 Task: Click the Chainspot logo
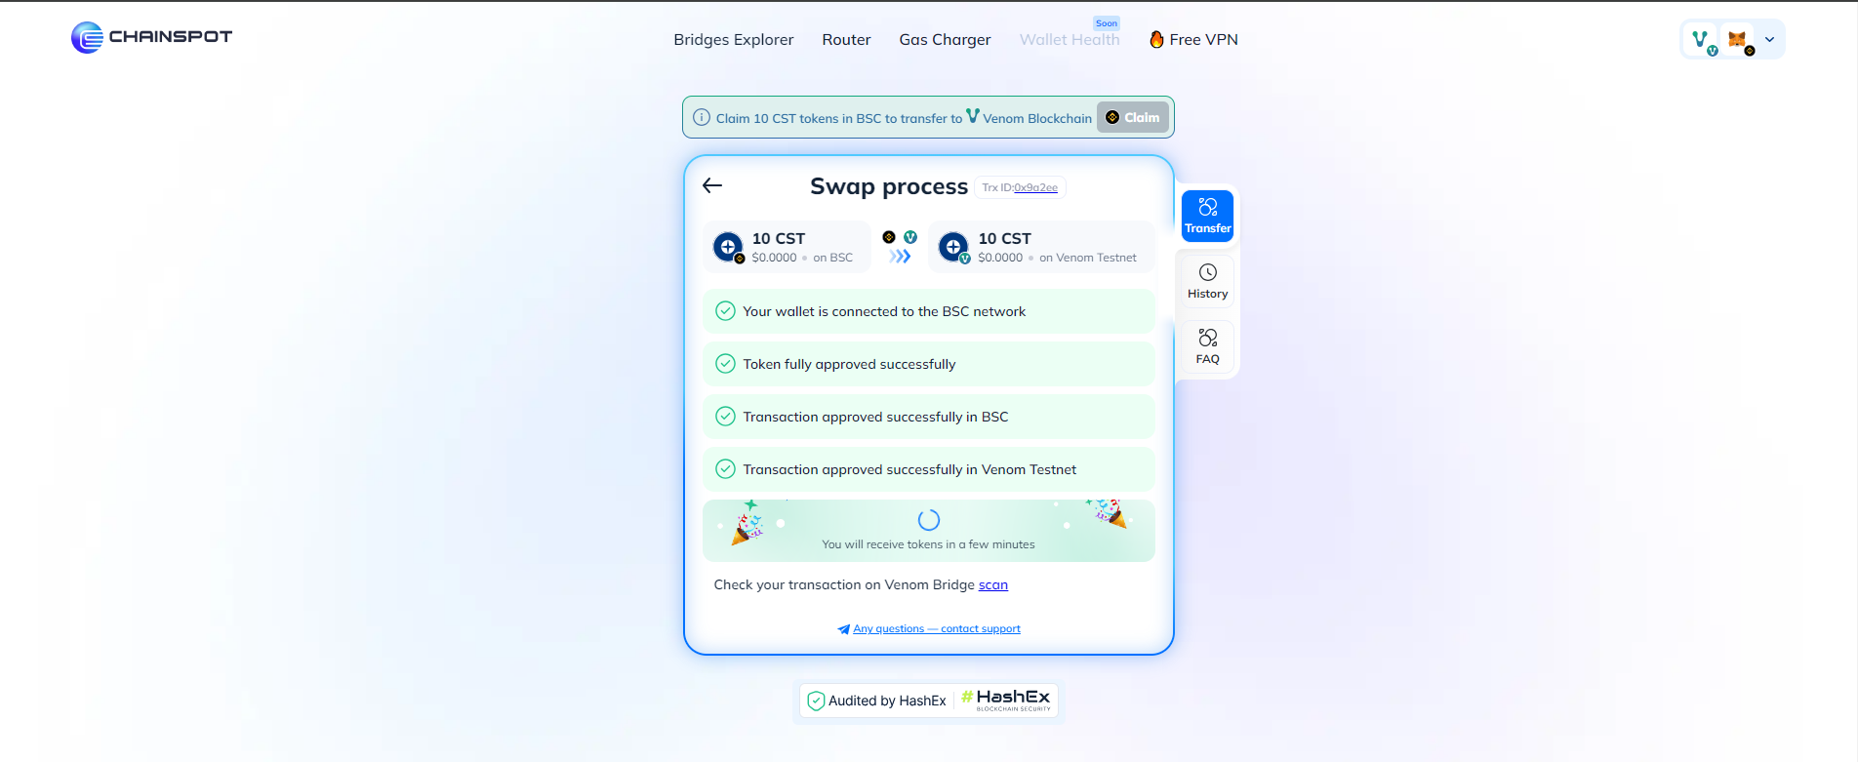coord(151,37)
